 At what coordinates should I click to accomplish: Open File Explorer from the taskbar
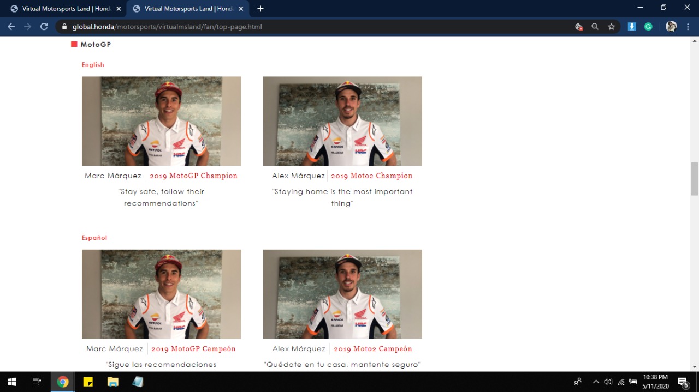click(113, 382)
